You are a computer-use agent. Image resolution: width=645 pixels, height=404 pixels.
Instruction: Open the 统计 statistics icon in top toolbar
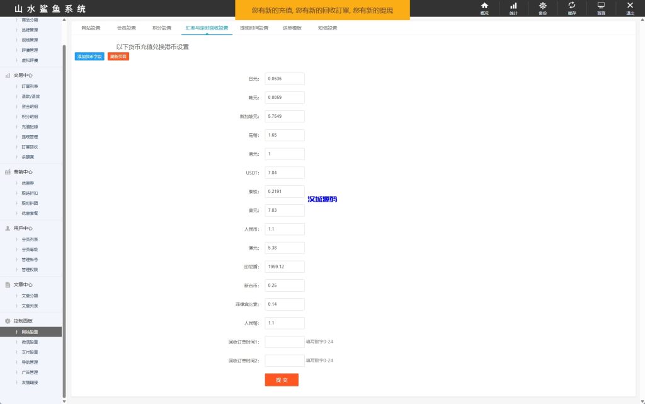pos(513,8)
